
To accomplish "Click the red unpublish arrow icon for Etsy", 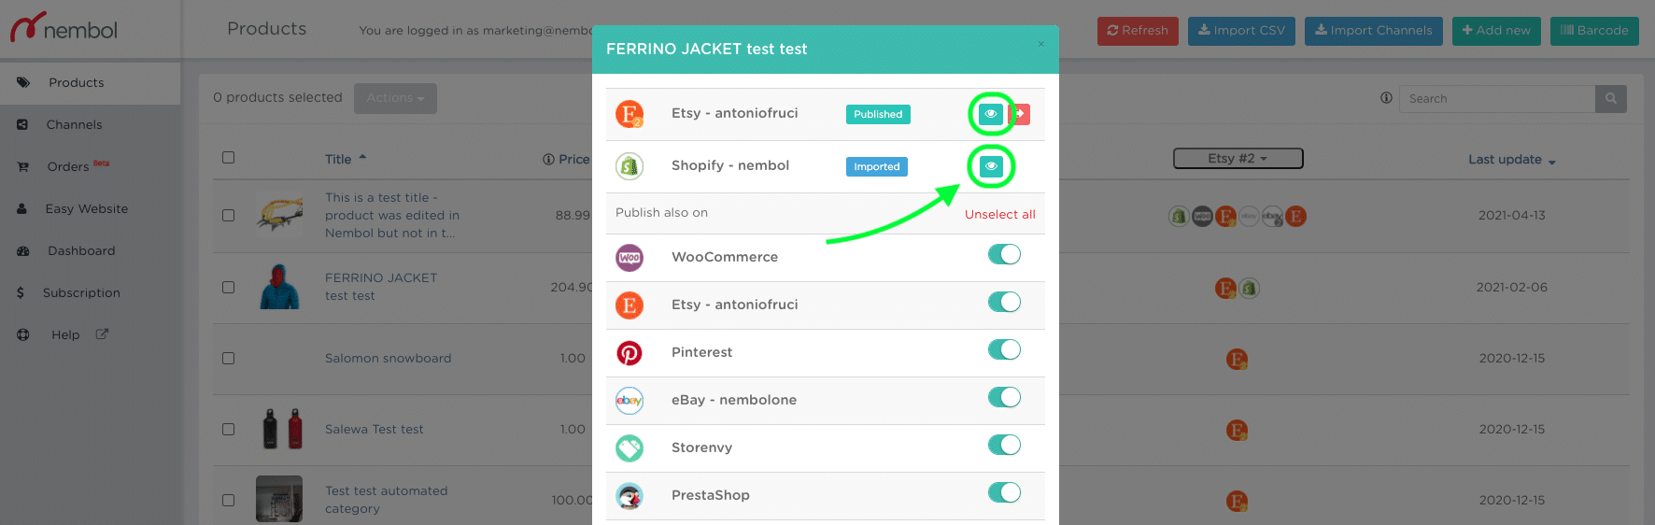I will (1020, 114).
